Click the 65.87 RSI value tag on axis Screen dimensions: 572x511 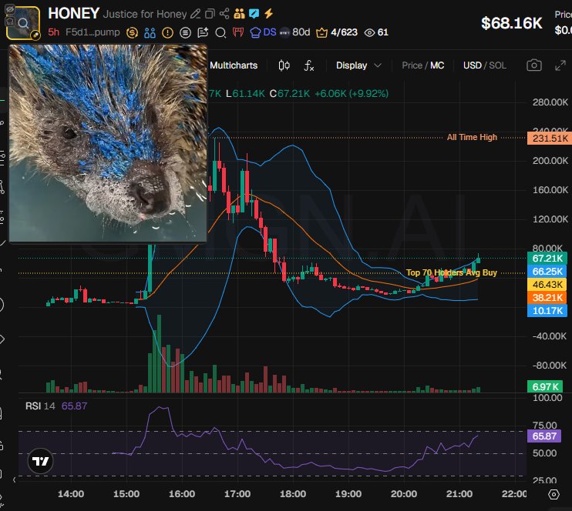pyautogui.click(x=544, y=436)
